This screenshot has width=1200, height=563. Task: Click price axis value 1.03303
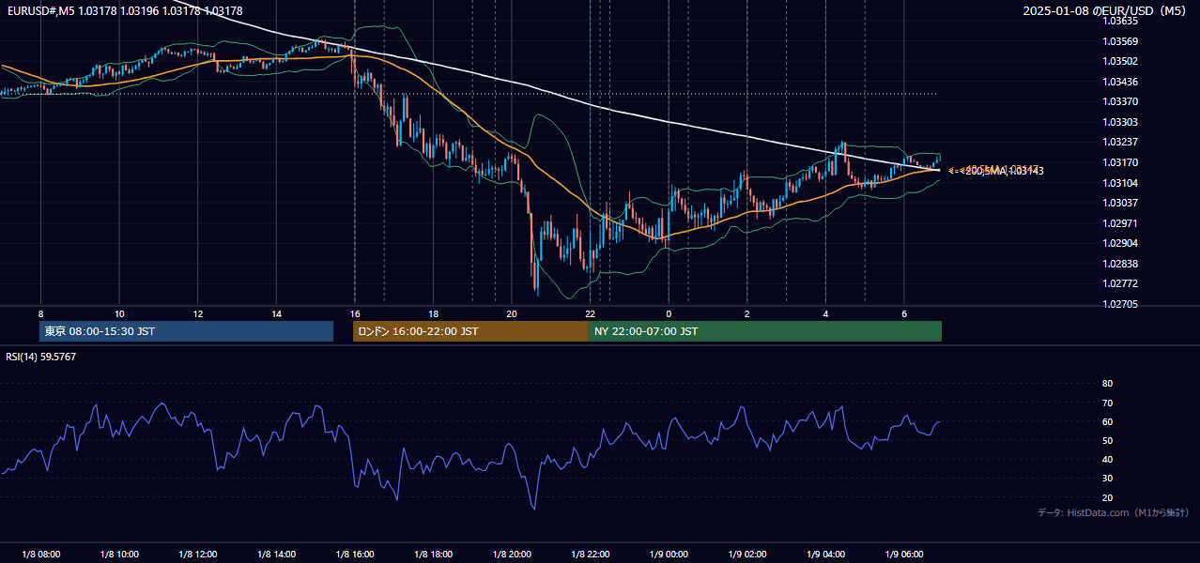[x=1119, y=122]
